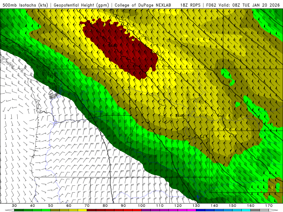Select the bright lime green swatch just below 50
Screen dimensions: 283x212
[x=46, y=210]
